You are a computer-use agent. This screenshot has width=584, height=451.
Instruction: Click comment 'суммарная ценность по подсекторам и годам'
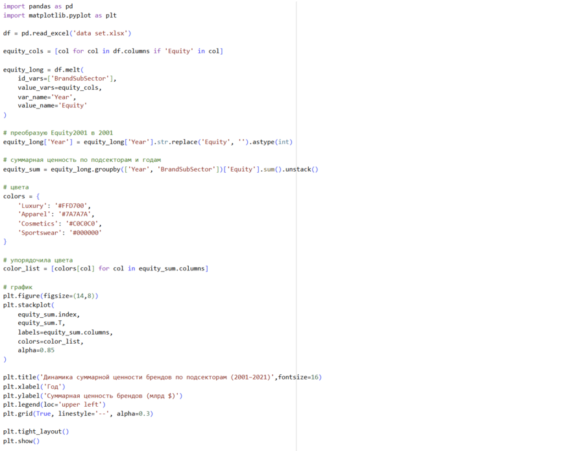point(82,160)
